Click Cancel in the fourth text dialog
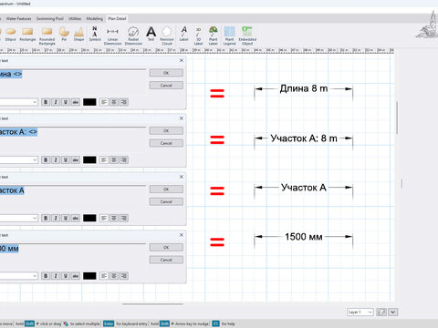The height and width of the screenshot is (328, 438). pyautogui.click(x=166, y=260)
